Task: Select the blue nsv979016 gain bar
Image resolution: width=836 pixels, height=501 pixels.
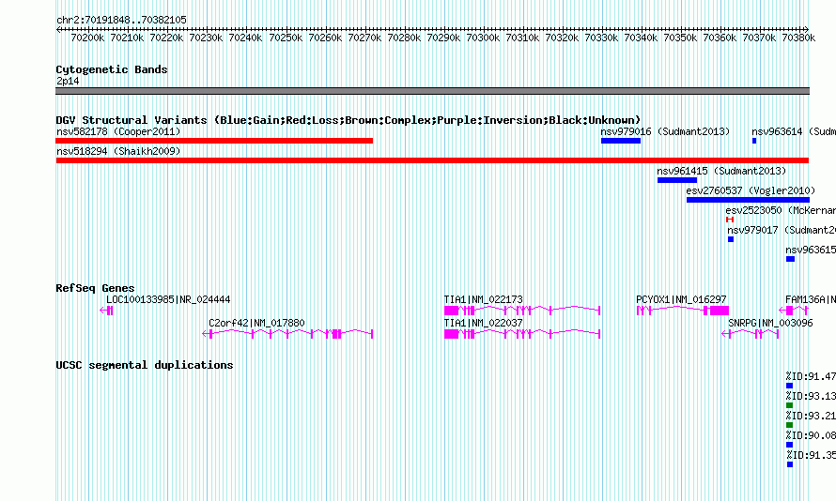Action: (x=621, y=141)
